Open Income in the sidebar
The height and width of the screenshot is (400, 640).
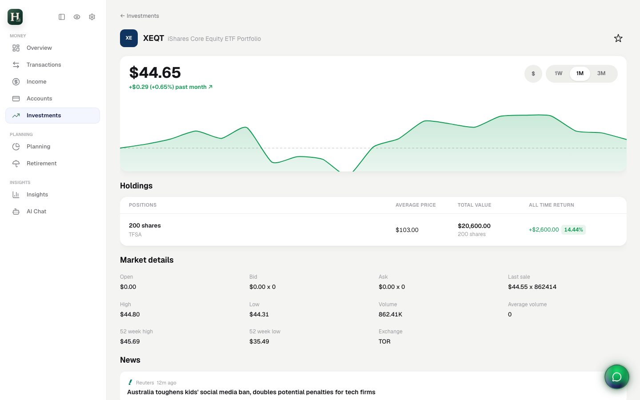tap(52, 82)
